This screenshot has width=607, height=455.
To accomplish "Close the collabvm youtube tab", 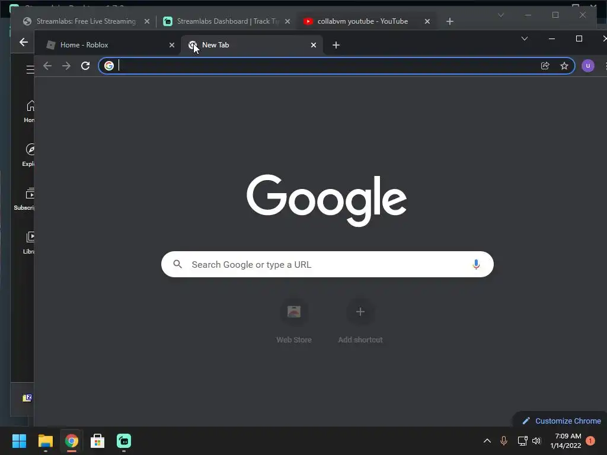I will (427, 21).
